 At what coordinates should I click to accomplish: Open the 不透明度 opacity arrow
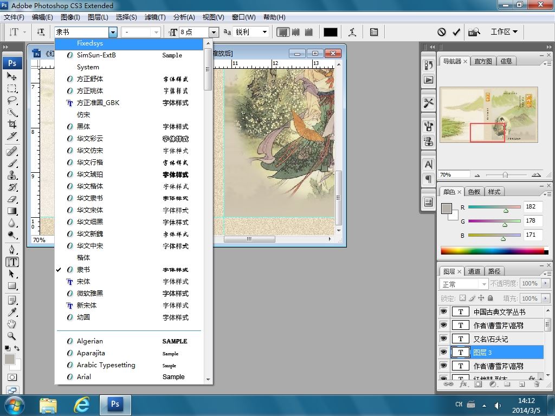pos(545,283)
